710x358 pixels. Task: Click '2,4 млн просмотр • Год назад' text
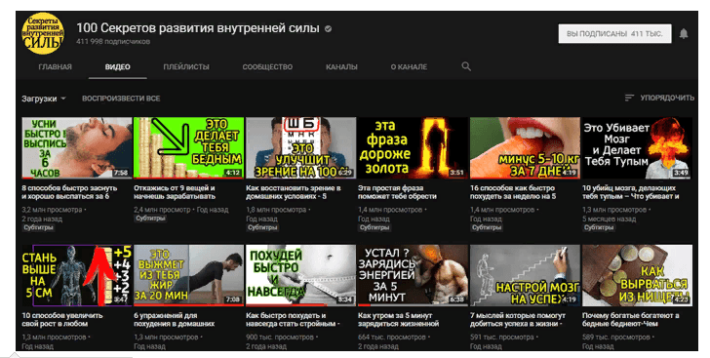[x=181, y=210]
